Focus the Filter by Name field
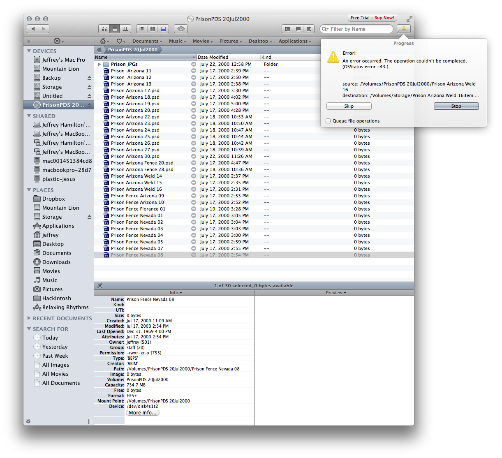 click(356, 29)
